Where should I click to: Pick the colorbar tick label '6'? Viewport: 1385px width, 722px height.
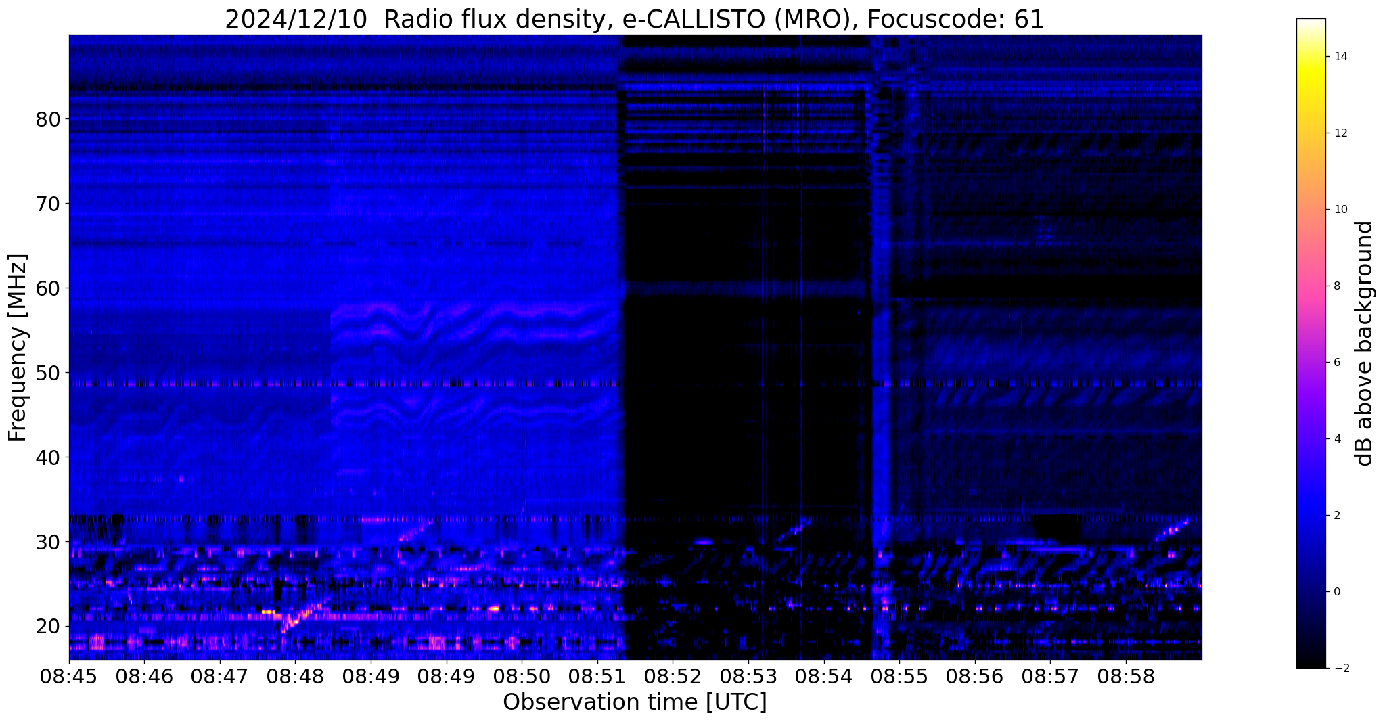[x=1336, y=363]
